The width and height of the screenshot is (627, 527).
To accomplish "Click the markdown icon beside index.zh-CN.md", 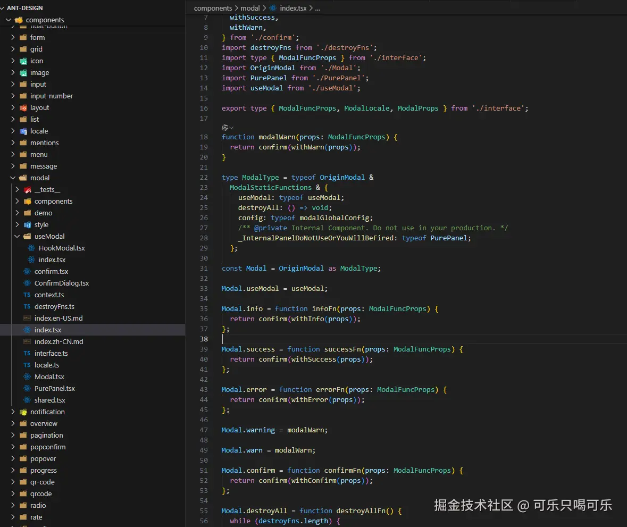I will [27, 341].
